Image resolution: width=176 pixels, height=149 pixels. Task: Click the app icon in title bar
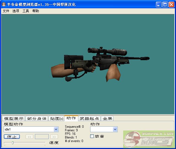4,4
